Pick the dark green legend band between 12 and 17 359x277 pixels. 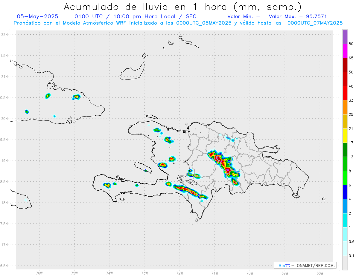click(345, 150)
